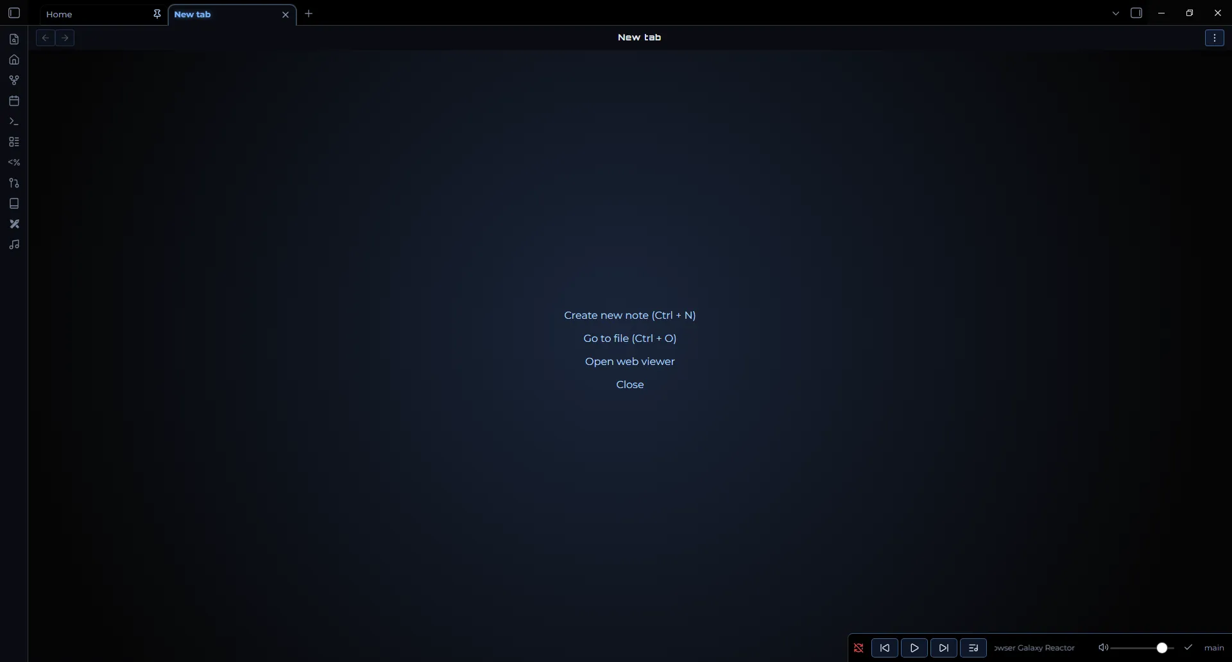1232x662 pixels.
Task: Open daily note calendar icon
Action: point(14,101)
